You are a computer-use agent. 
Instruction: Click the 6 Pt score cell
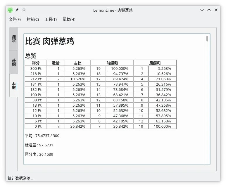point(36,121)
